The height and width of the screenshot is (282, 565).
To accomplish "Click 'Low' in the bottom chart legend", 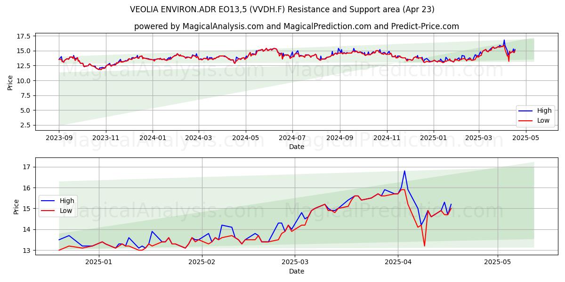I will pyautogui.click(x=66, y=211).
